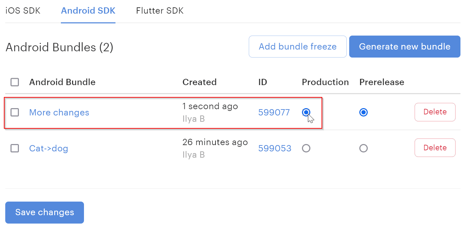Click bundle ID 599077 link
This screenshot has width=465, height=226.
click(x=274, y=112)
